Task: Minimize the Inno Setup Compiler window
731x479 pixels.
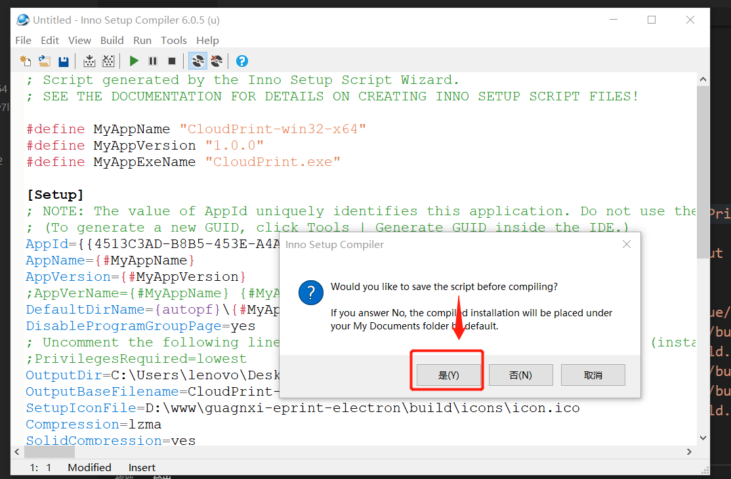Action: tap(614, 20)
